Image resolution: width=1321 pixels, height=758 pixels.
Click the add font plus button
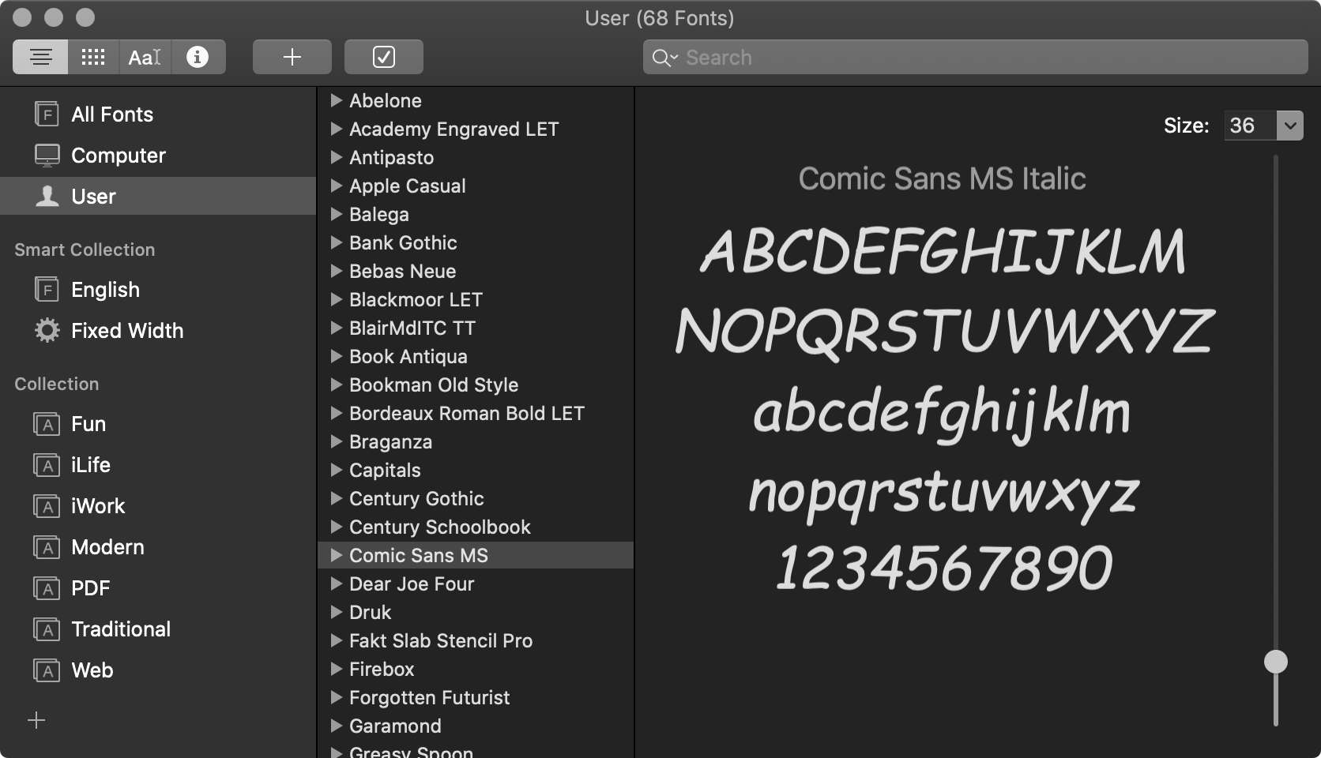(x=292, y=57)
